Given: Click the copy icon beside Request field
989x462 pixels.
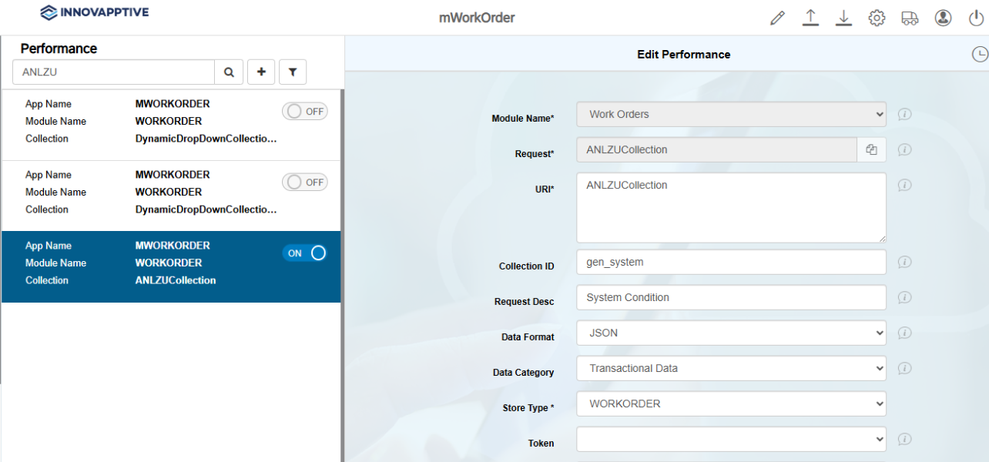Looking at the screenshot, I should click(x=871, y=150).
